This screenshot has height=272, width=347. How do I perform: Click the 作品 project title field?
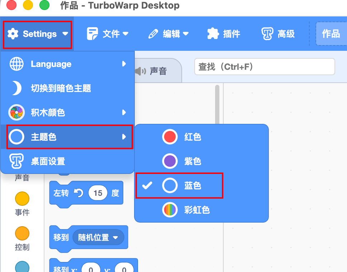click(x=332, y=34)
